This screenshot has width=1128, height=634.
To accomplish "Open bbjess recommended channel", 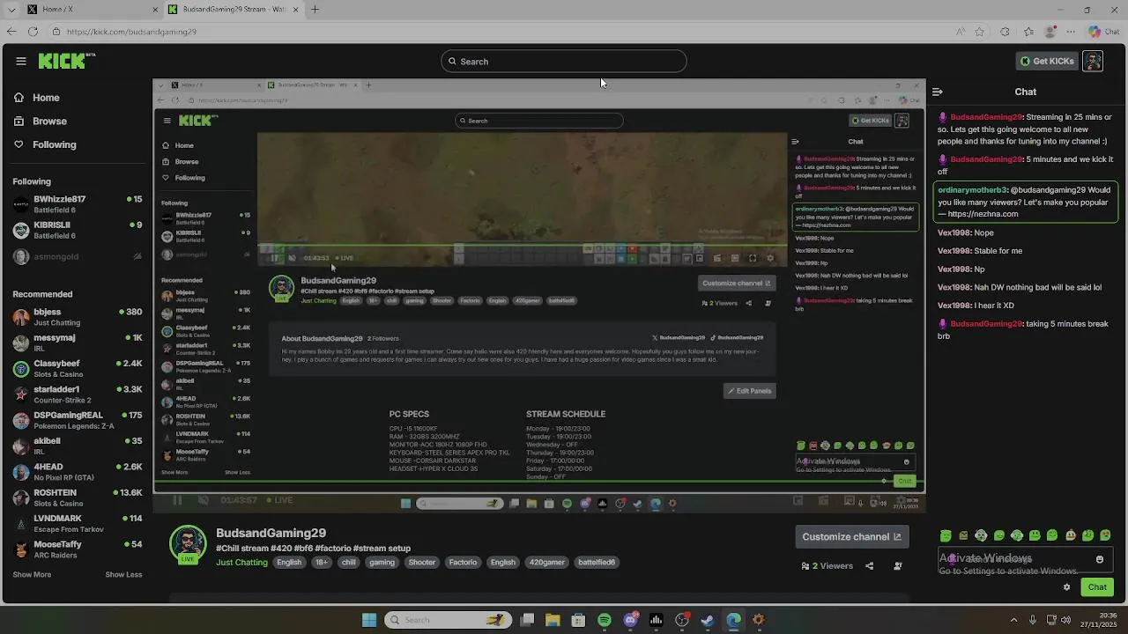I will [x=78, y=317].
